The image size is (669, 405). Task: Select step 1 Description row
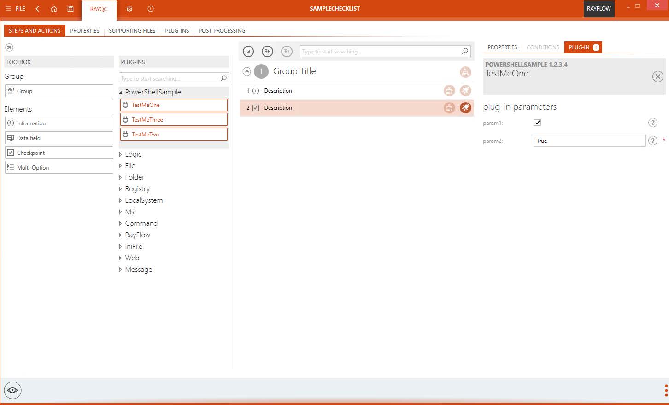point(356,91)
